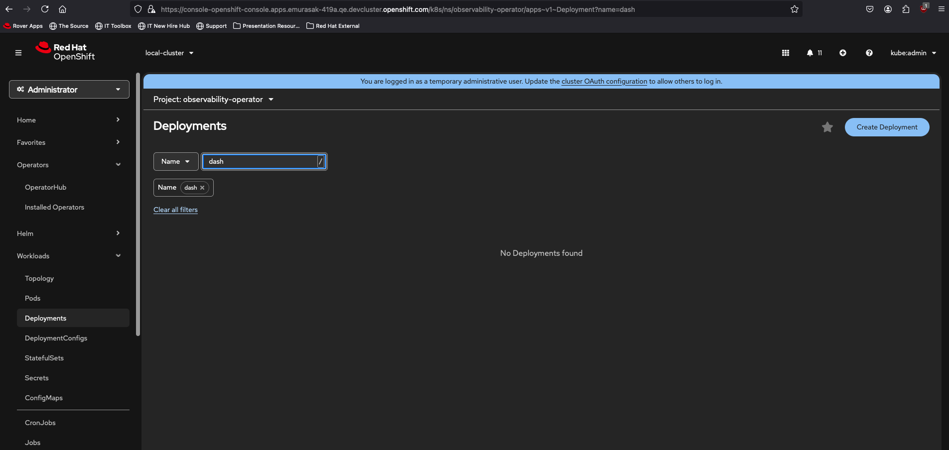Open the IT Toolbox bookmark
The image size is (949, 450).
[113, 26]
